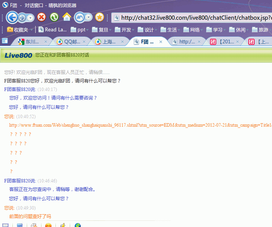Open the ftuan.com link in chat
The image size is (272, 227).
140,125
